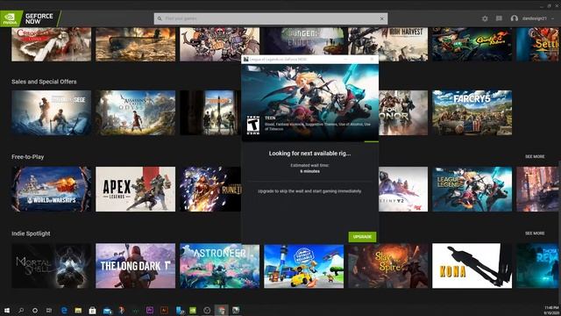Open Adobe Premiere Pro from the taskbar
The width and height of the screenshot is (561, 316).
(150, 310)
